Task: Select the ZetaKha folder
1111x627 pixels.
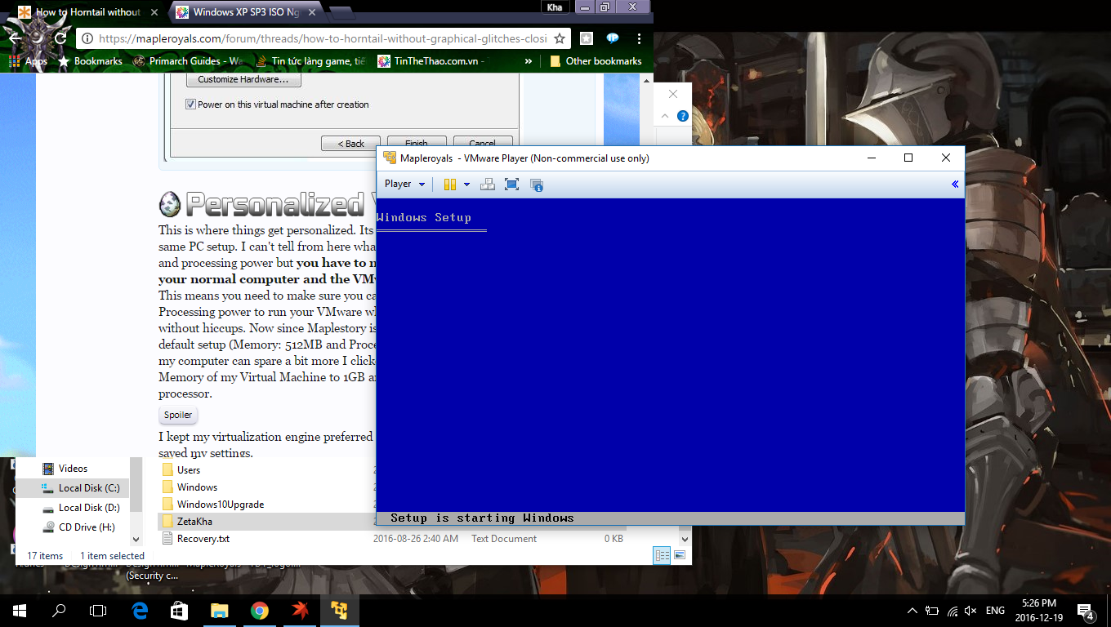Action: [x=194, y=522]
